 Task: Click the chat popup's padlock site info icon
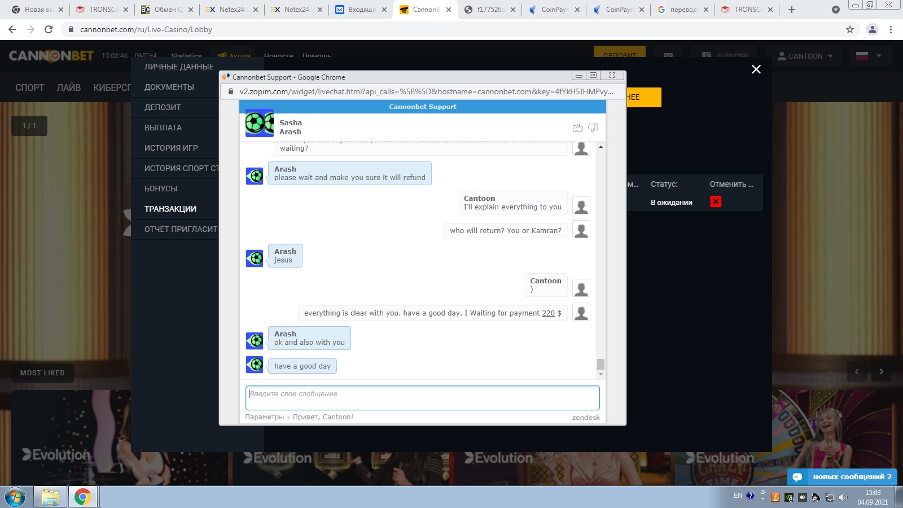click(230, 91)
